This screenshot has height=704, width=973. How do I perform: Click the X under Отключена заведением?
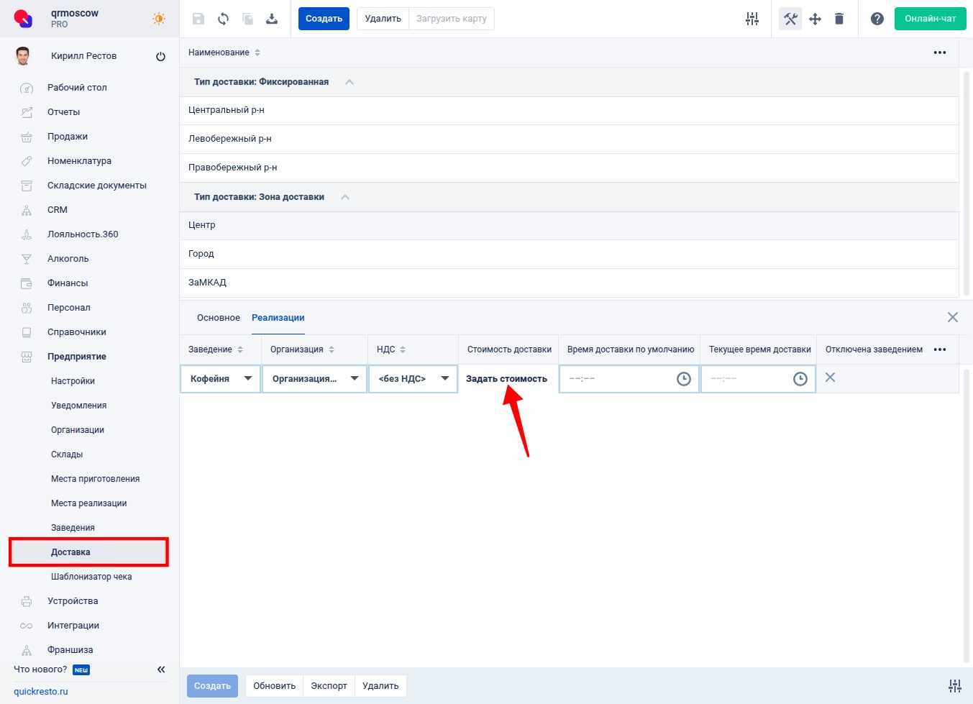pyautogui.click(x=830, y=378)
